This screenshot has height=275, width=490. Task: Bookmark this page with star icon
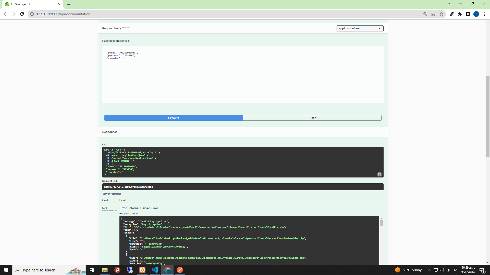pos(442,14)
